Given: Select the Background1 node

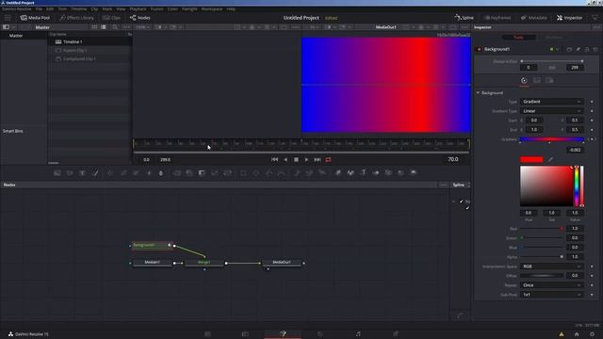Looking at the screenshot, I should pyautogui.click(x=152, y=245).
